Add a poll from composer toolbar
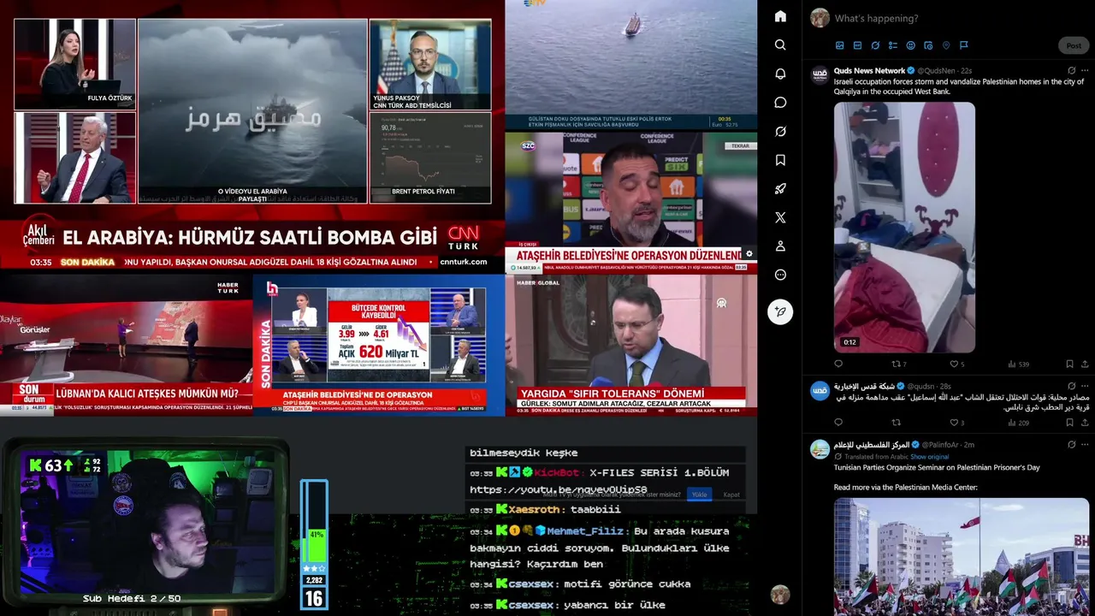 click(893, 45)
